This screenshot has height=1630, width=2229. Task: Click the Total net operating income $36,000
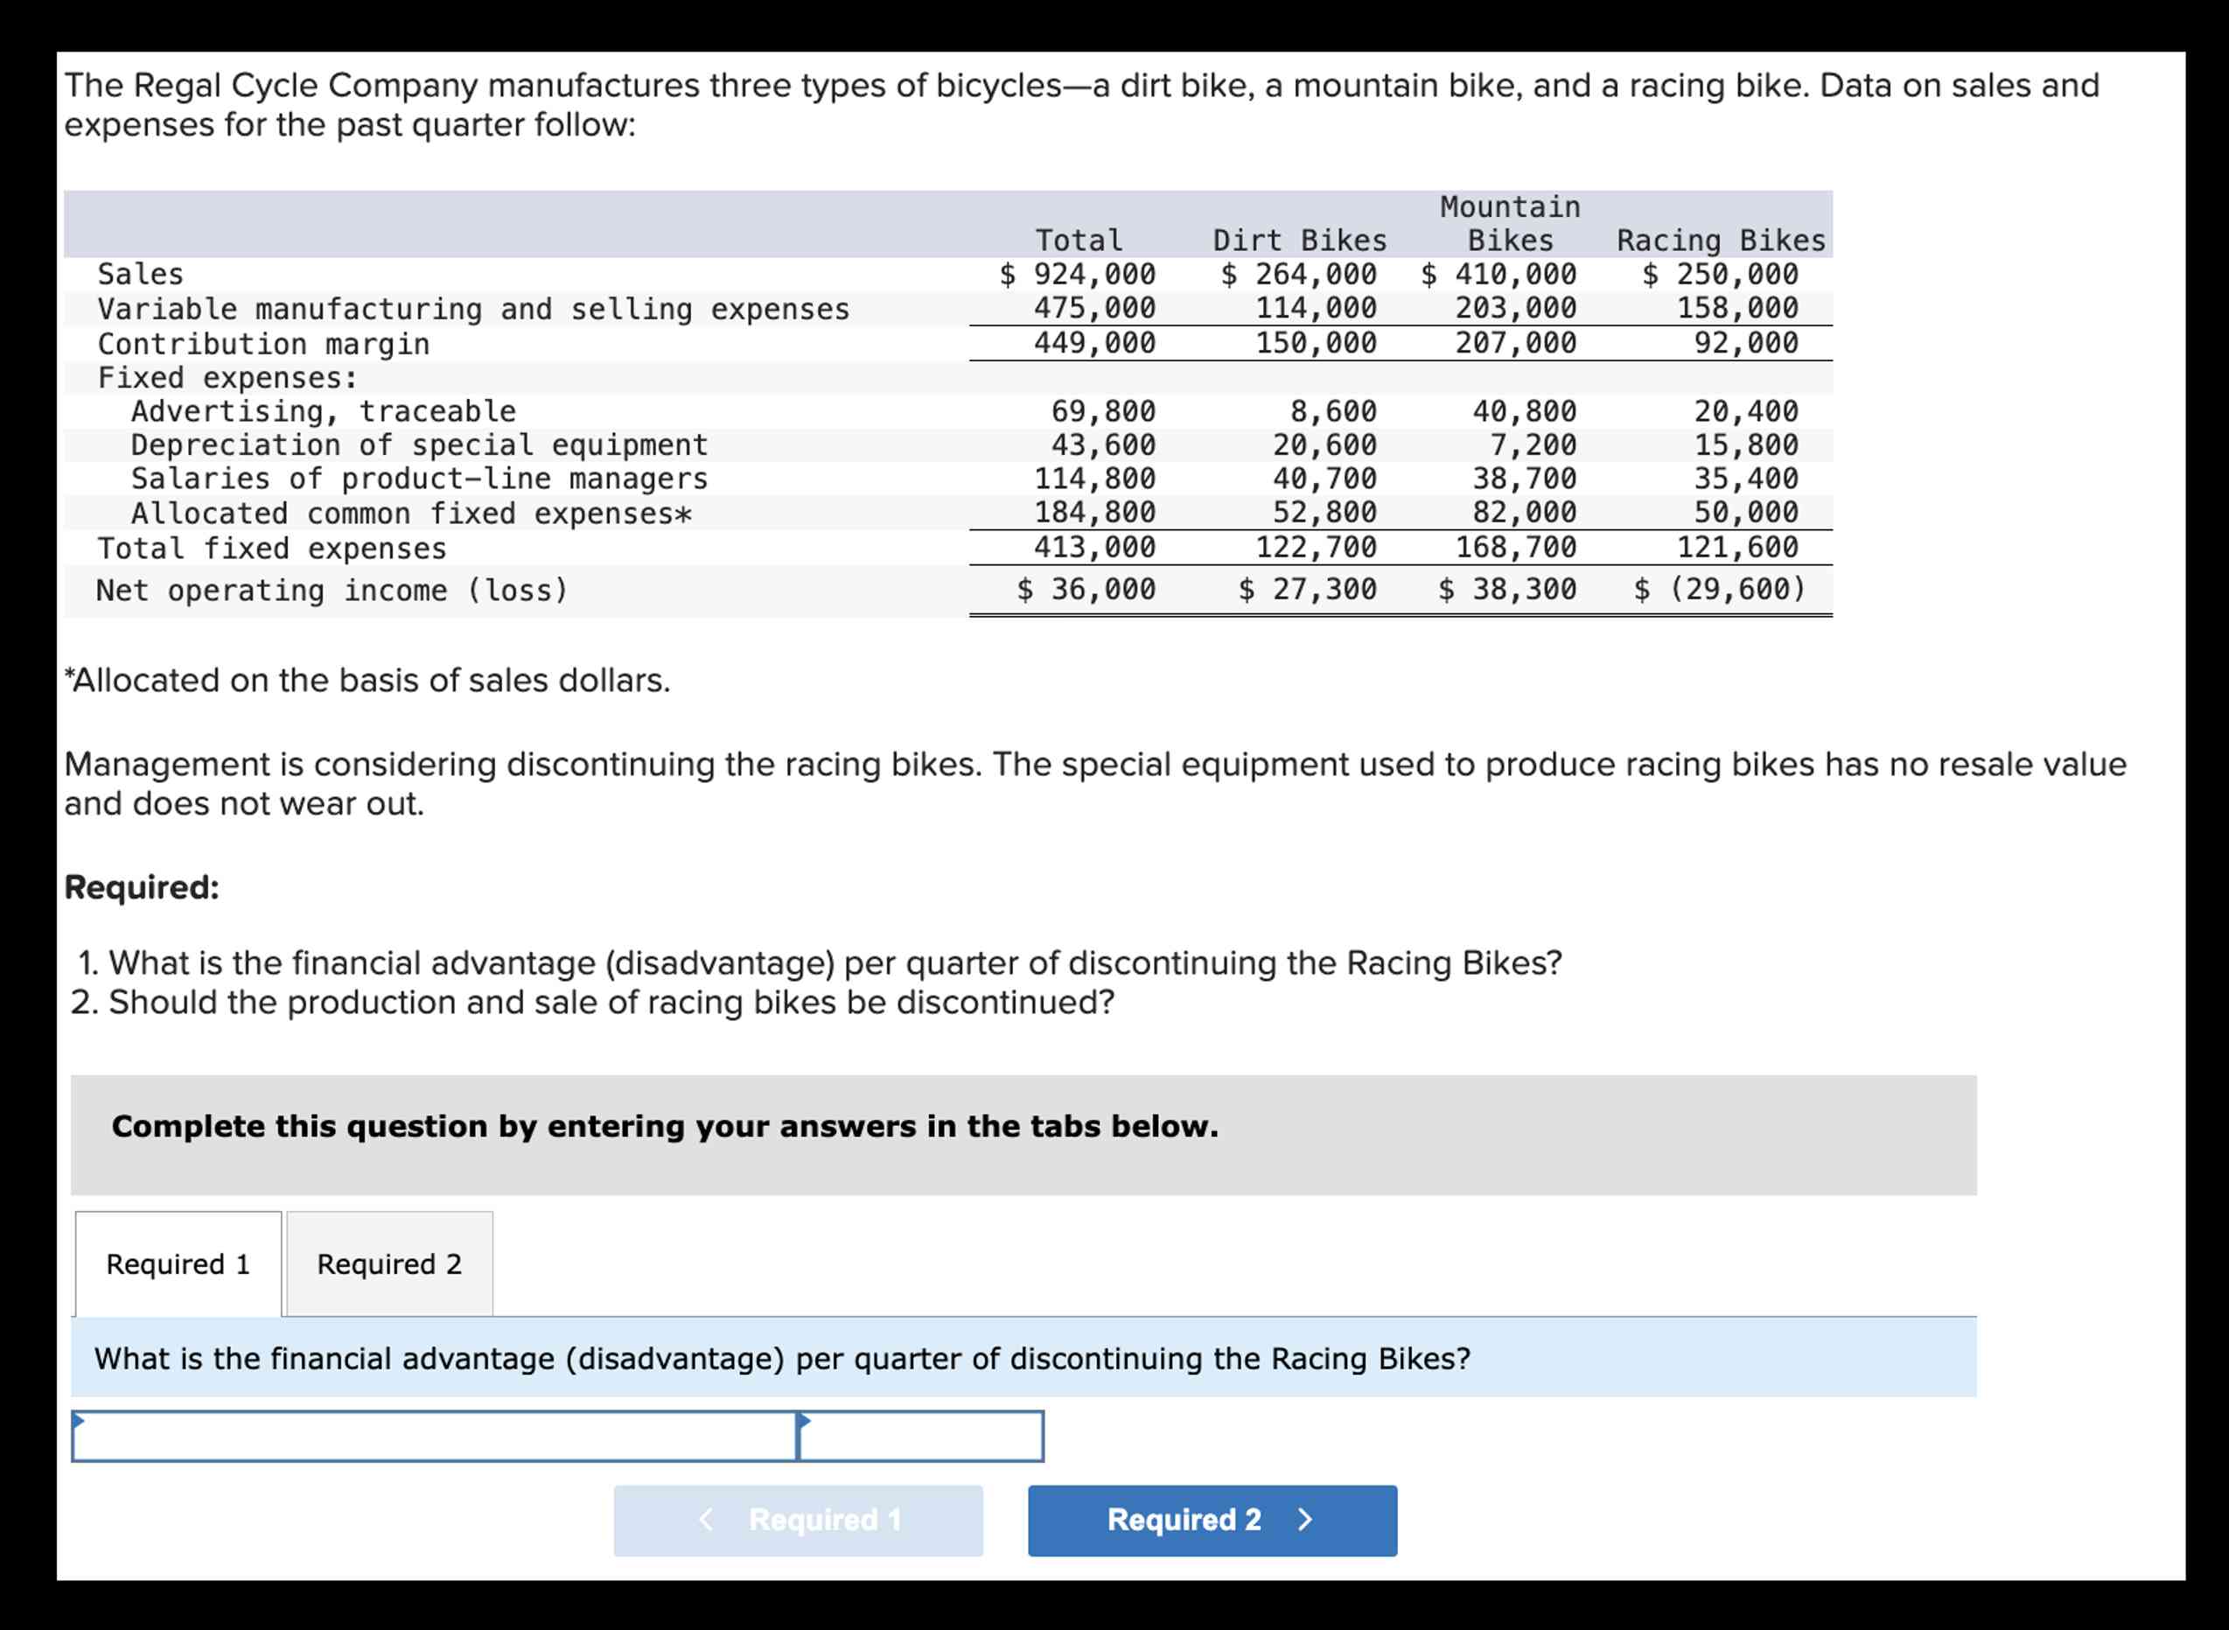pos(1085,589)
